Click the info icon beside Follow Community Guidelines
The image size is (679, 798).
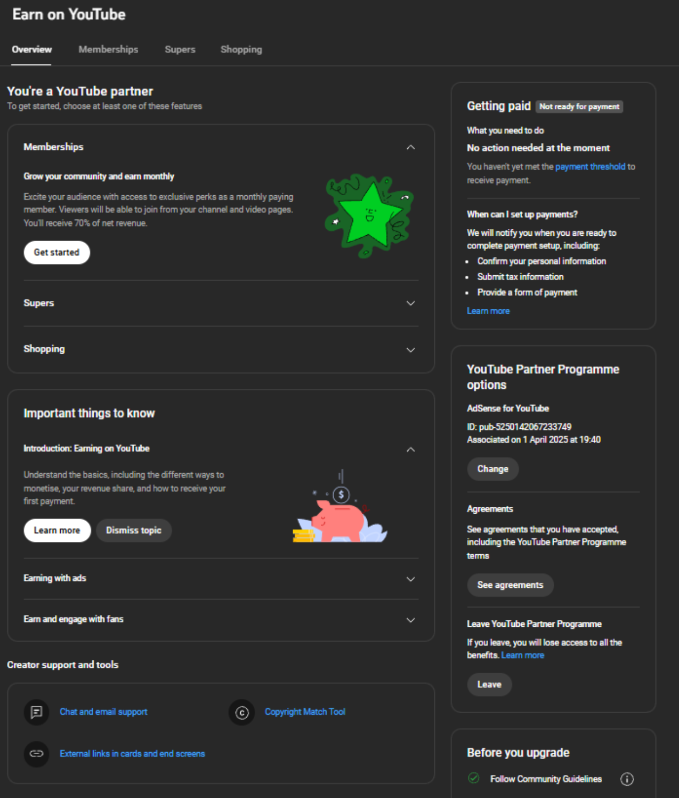tap(627, 779)
